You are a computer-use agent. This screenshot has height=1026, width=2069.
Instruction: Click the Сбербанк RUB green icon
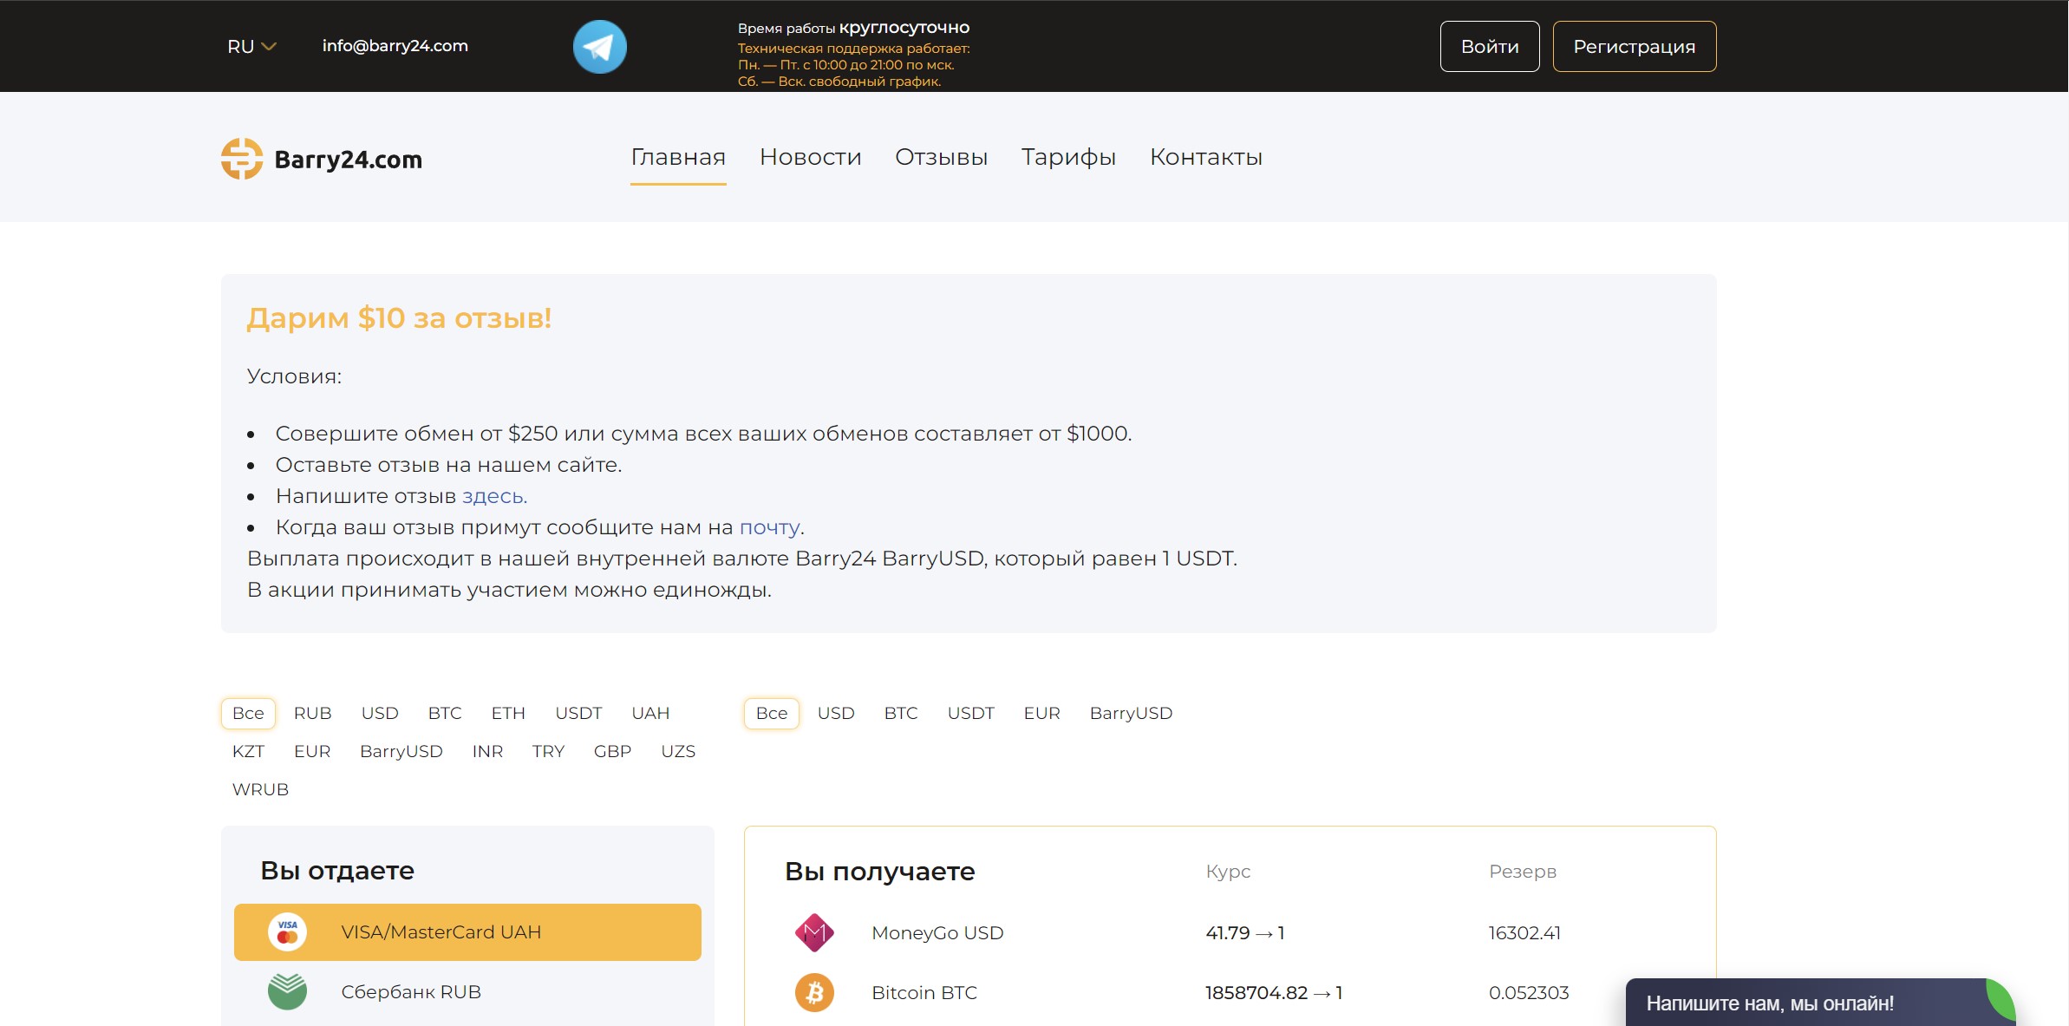coord(287,991)
